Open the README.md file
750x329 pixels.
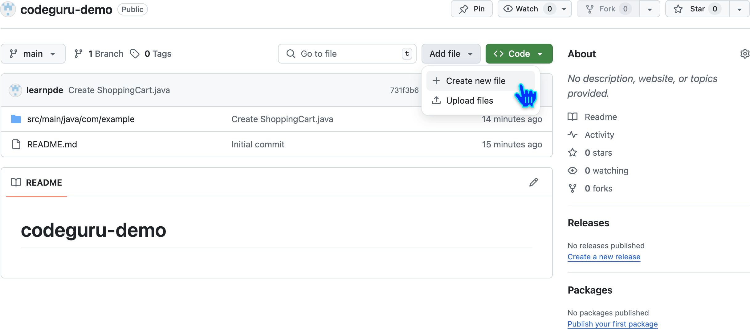(x=52, y=144)
